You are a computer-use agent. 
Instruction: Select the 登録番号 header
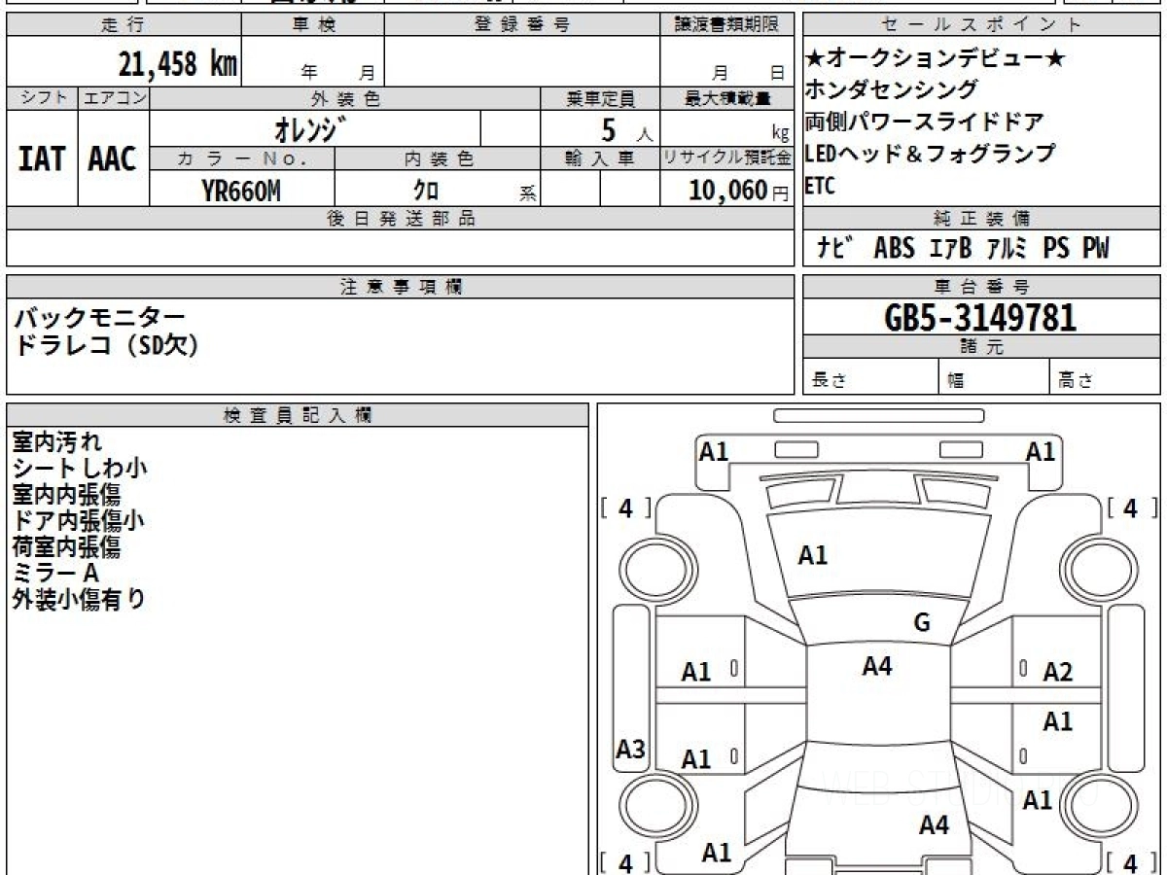pos(522,25)
